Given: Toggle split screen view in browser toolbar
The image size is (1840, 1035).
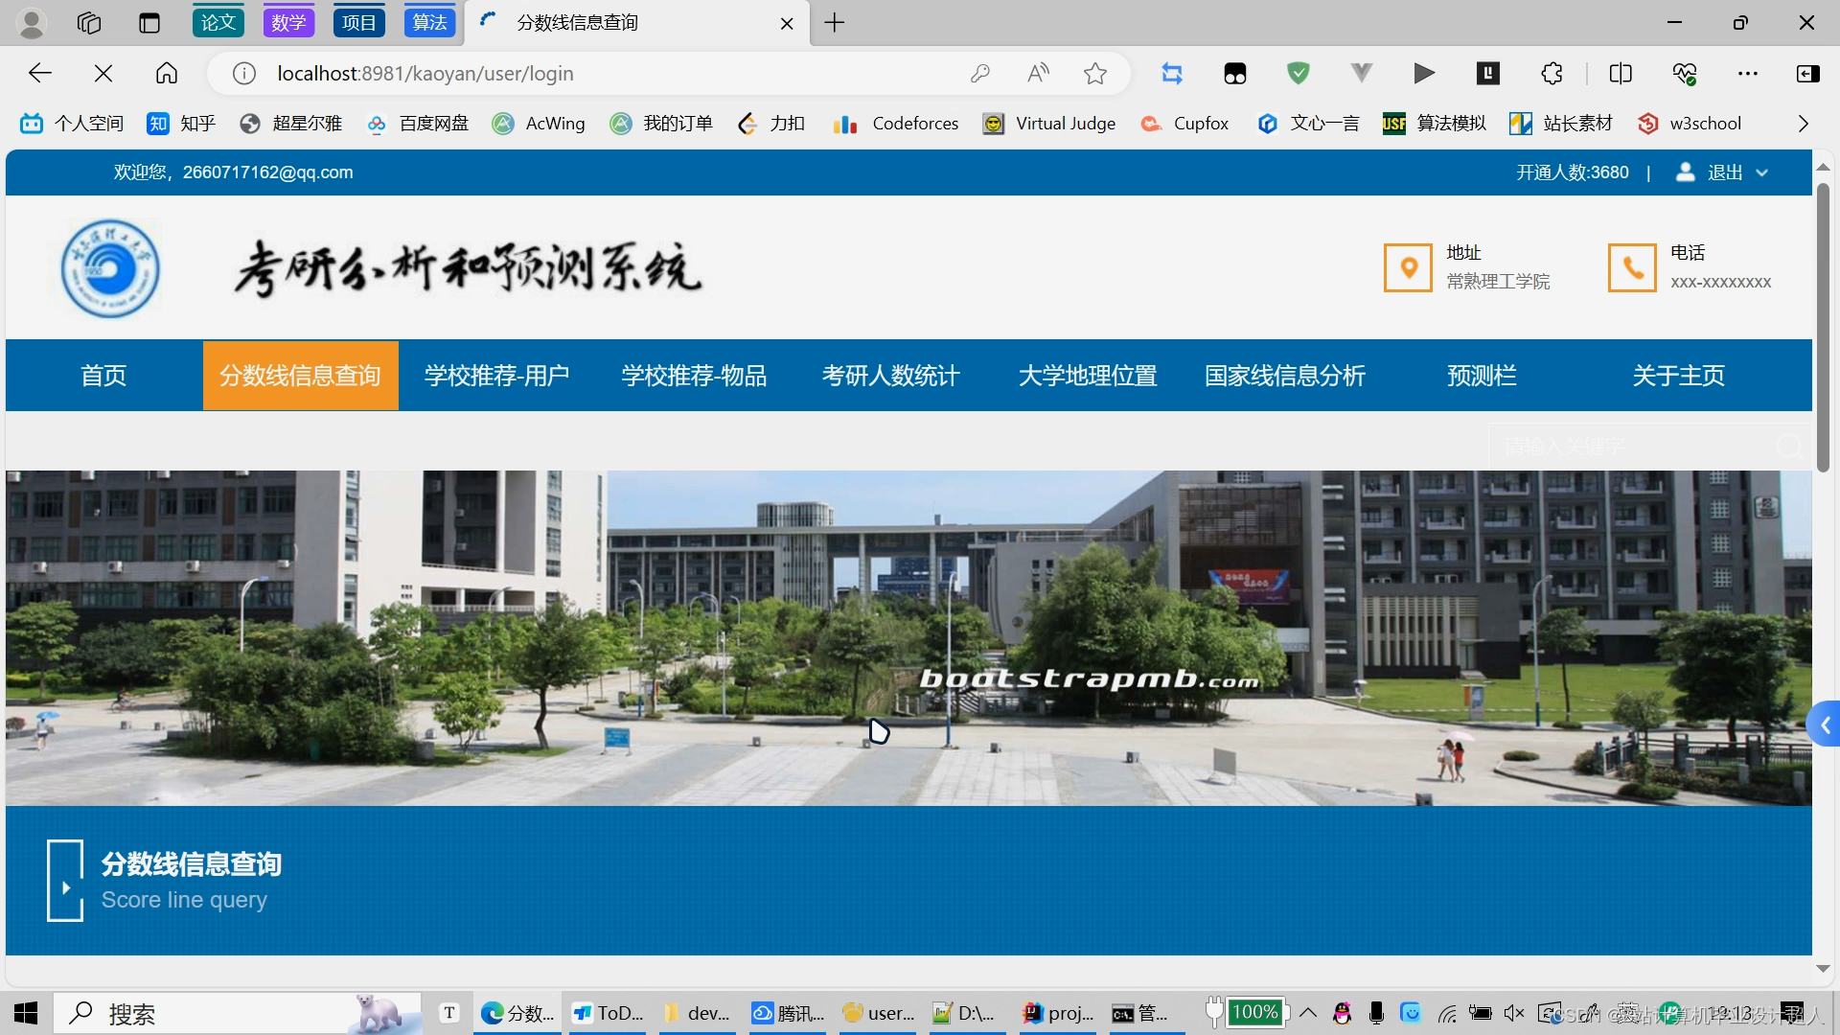Looking at the screenshot, I should (1621, 74).
